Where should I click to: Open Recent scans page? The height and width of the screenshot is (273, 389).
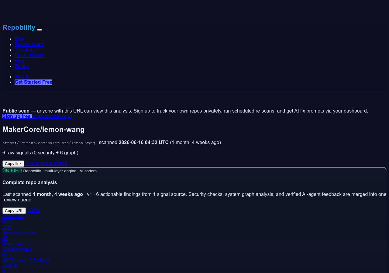point(29,44)
